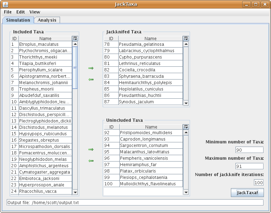Click Jackknifed Taxa scroll up arrow
The width and height of the screenshot is (271, 213).
click(x=186, y=44)
